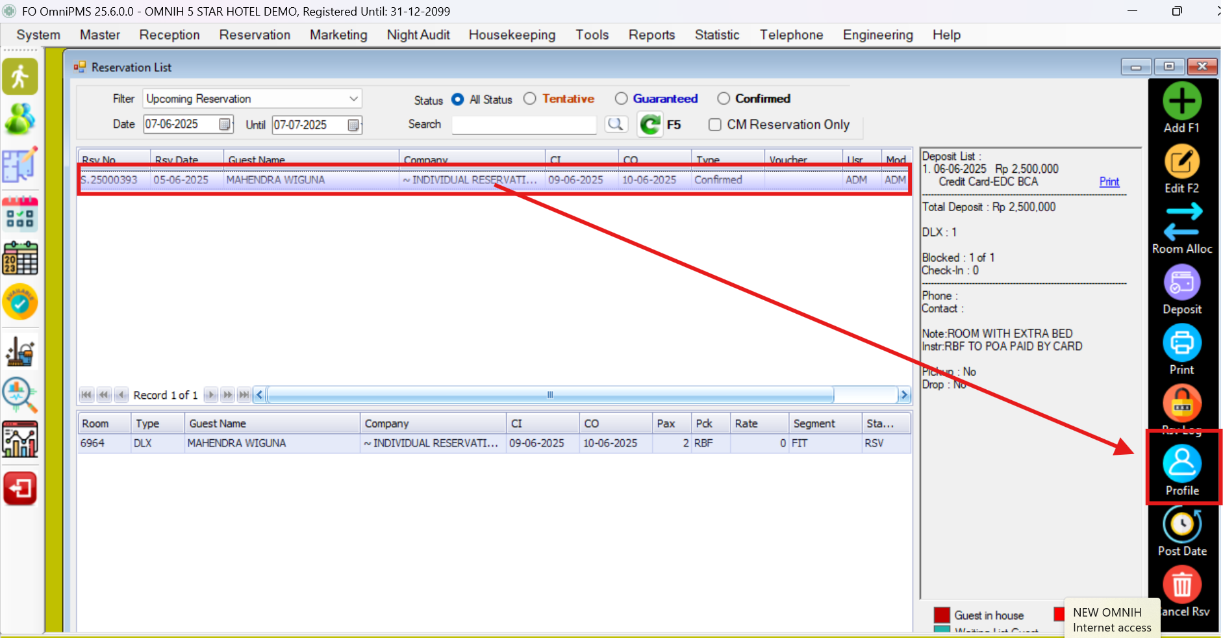Open the Night Audit menu
This screenshot has width=1223, height=638.
(x=418, y=35)
